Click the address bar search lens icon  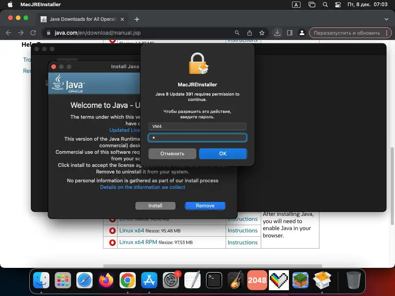coord(237,33)
